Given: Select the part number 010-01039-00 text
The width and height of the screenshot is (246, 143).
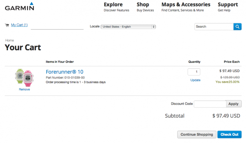Looking at the screenshot, I should (x=75, y=77).
